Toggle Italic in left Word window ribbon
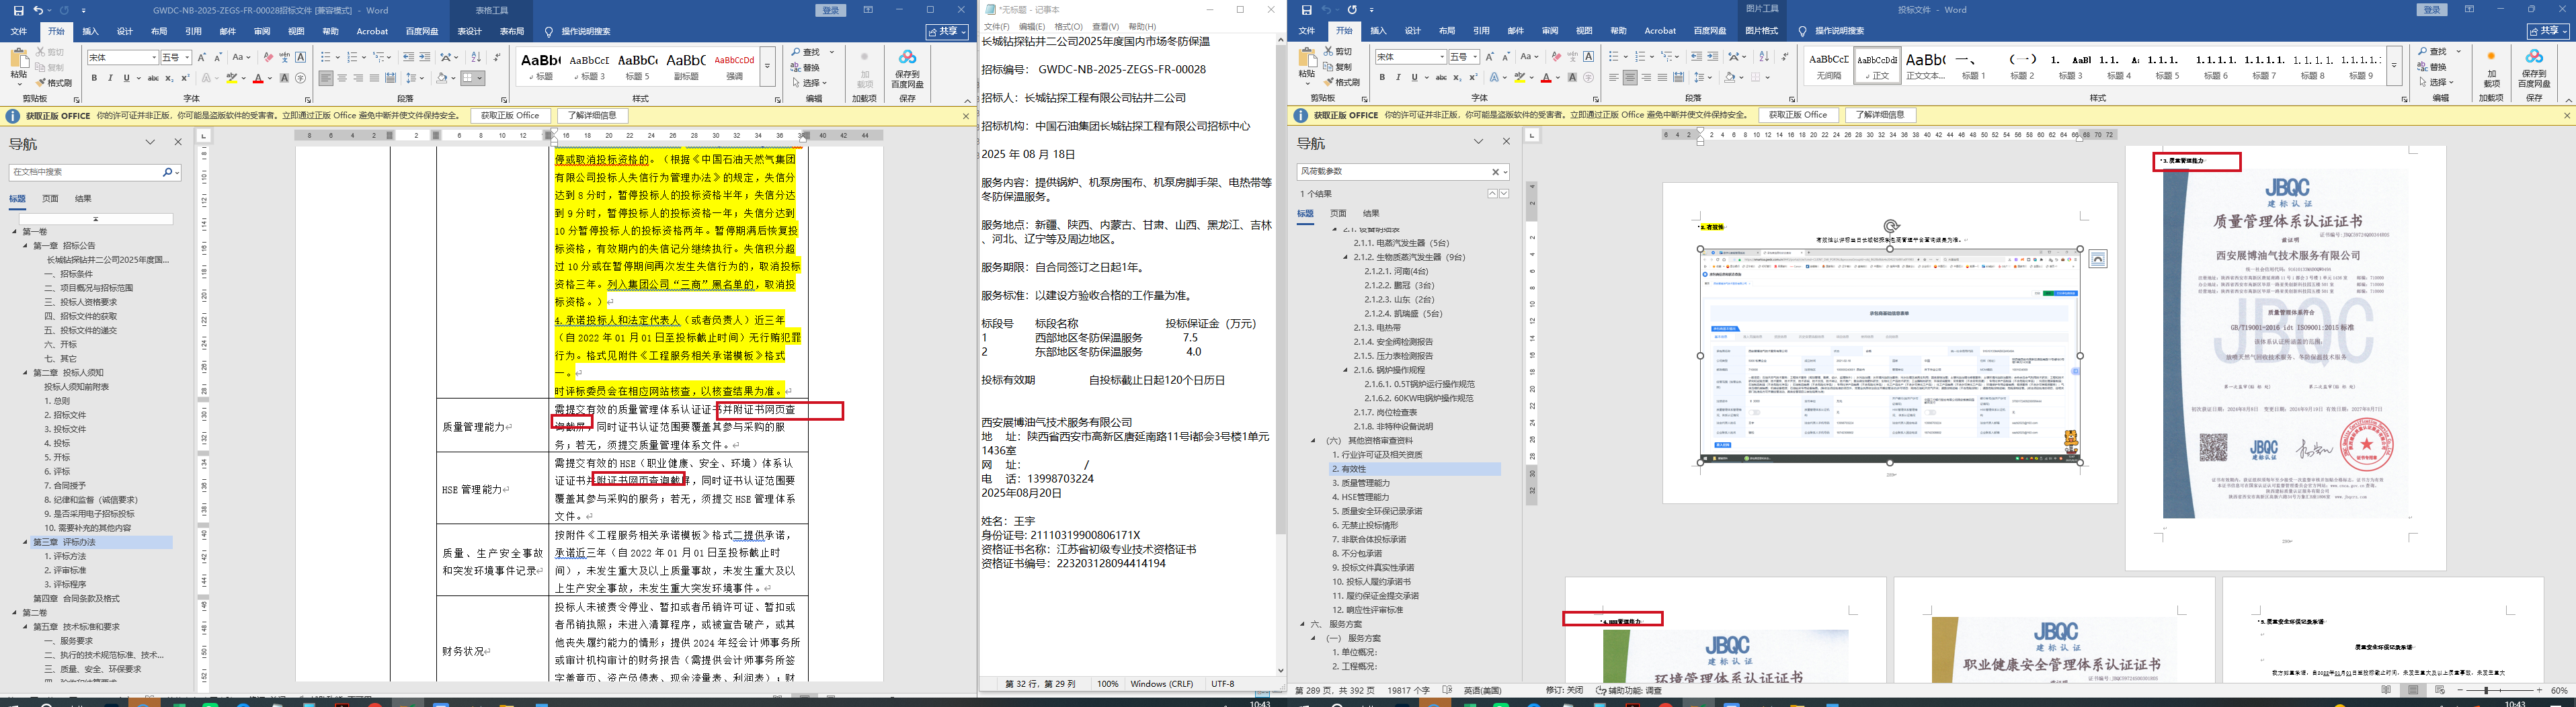The width and height of the screenshot is (2576, 707). [x=110, y=78]
